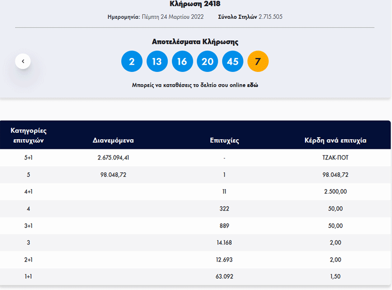This screenshot has width=392, height=290.
Task: Click the 2.675.094,41 distributed amount
Action: (x=113, y=157)
